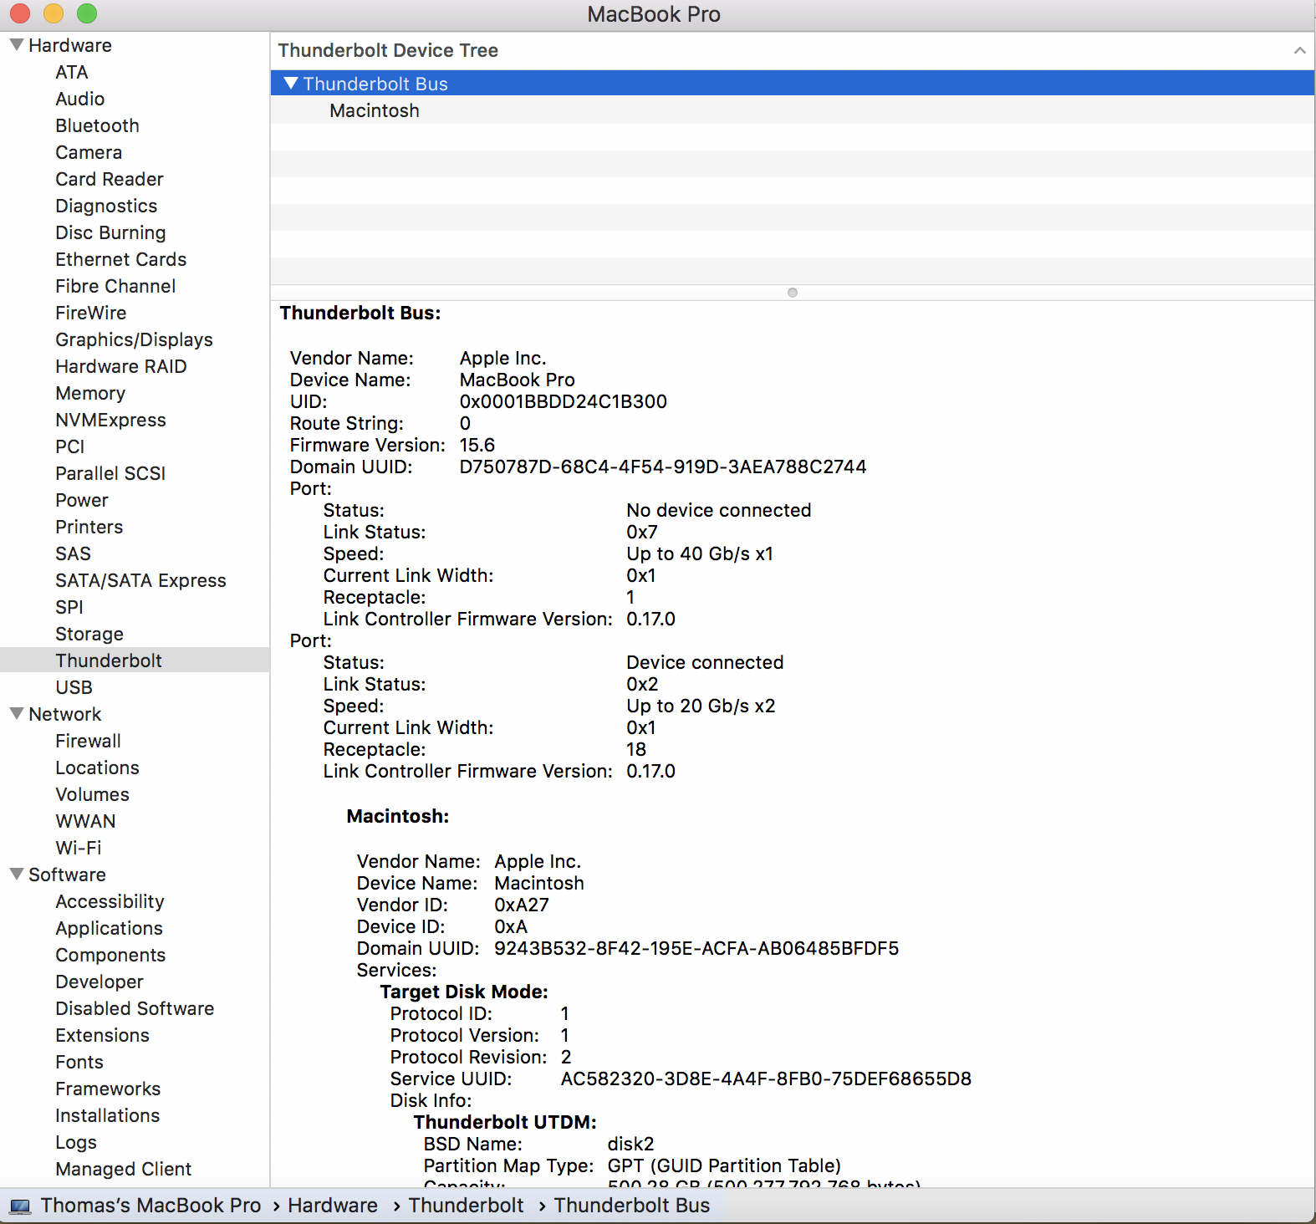
Task: Show Diagnostics information
Action: coord(106,206)
